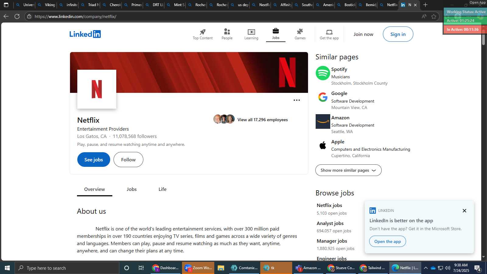Open Dashboard Chrome taskbar item

tap(166, 268)
